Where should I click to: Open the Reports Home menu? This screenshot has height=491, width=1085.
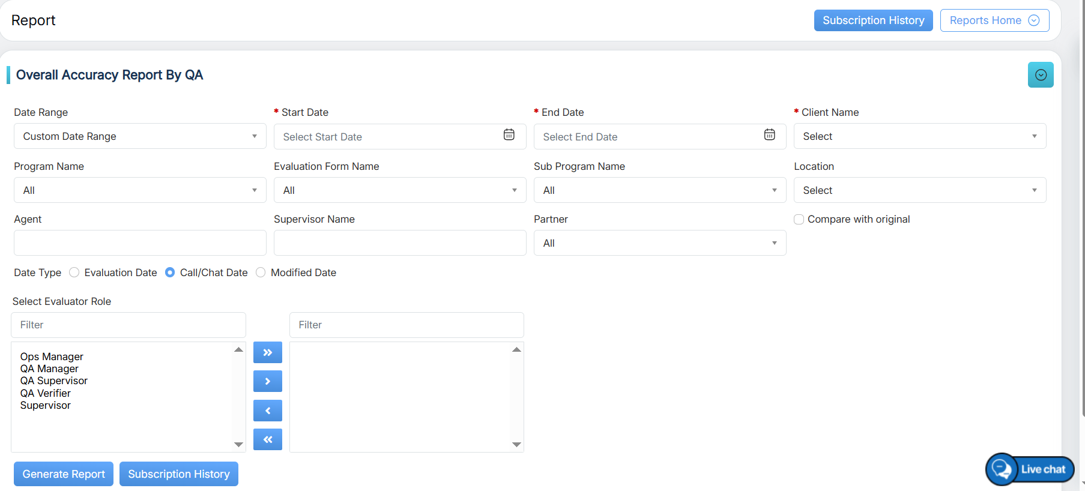point(994,20)
